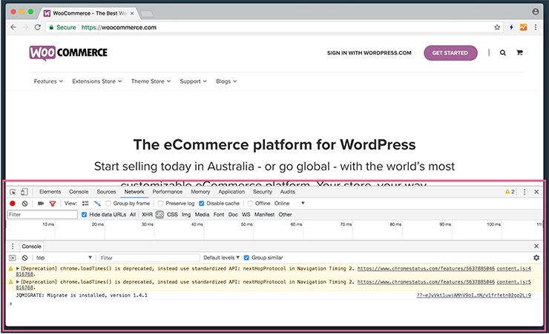Click the browser back arrow
The width and height of the screenshot is (549, 334).
point(13,27)
